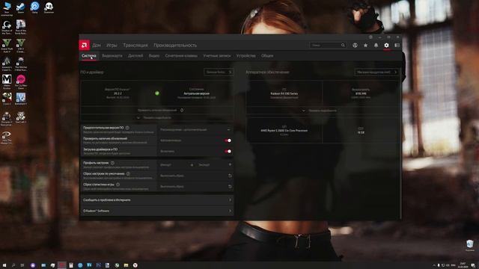Click Выполнить сброс for default settings
Image resolution: width=479 pixels, height=269 pixels.
[172, 176]
